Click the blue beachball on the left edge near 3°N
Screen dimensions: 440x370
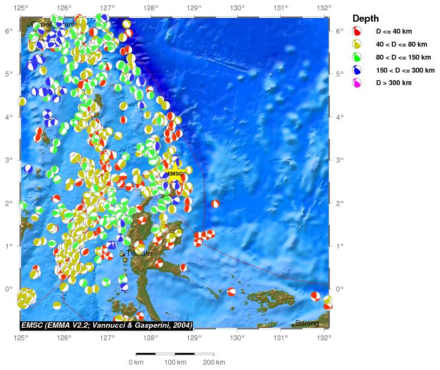(28, 169)
